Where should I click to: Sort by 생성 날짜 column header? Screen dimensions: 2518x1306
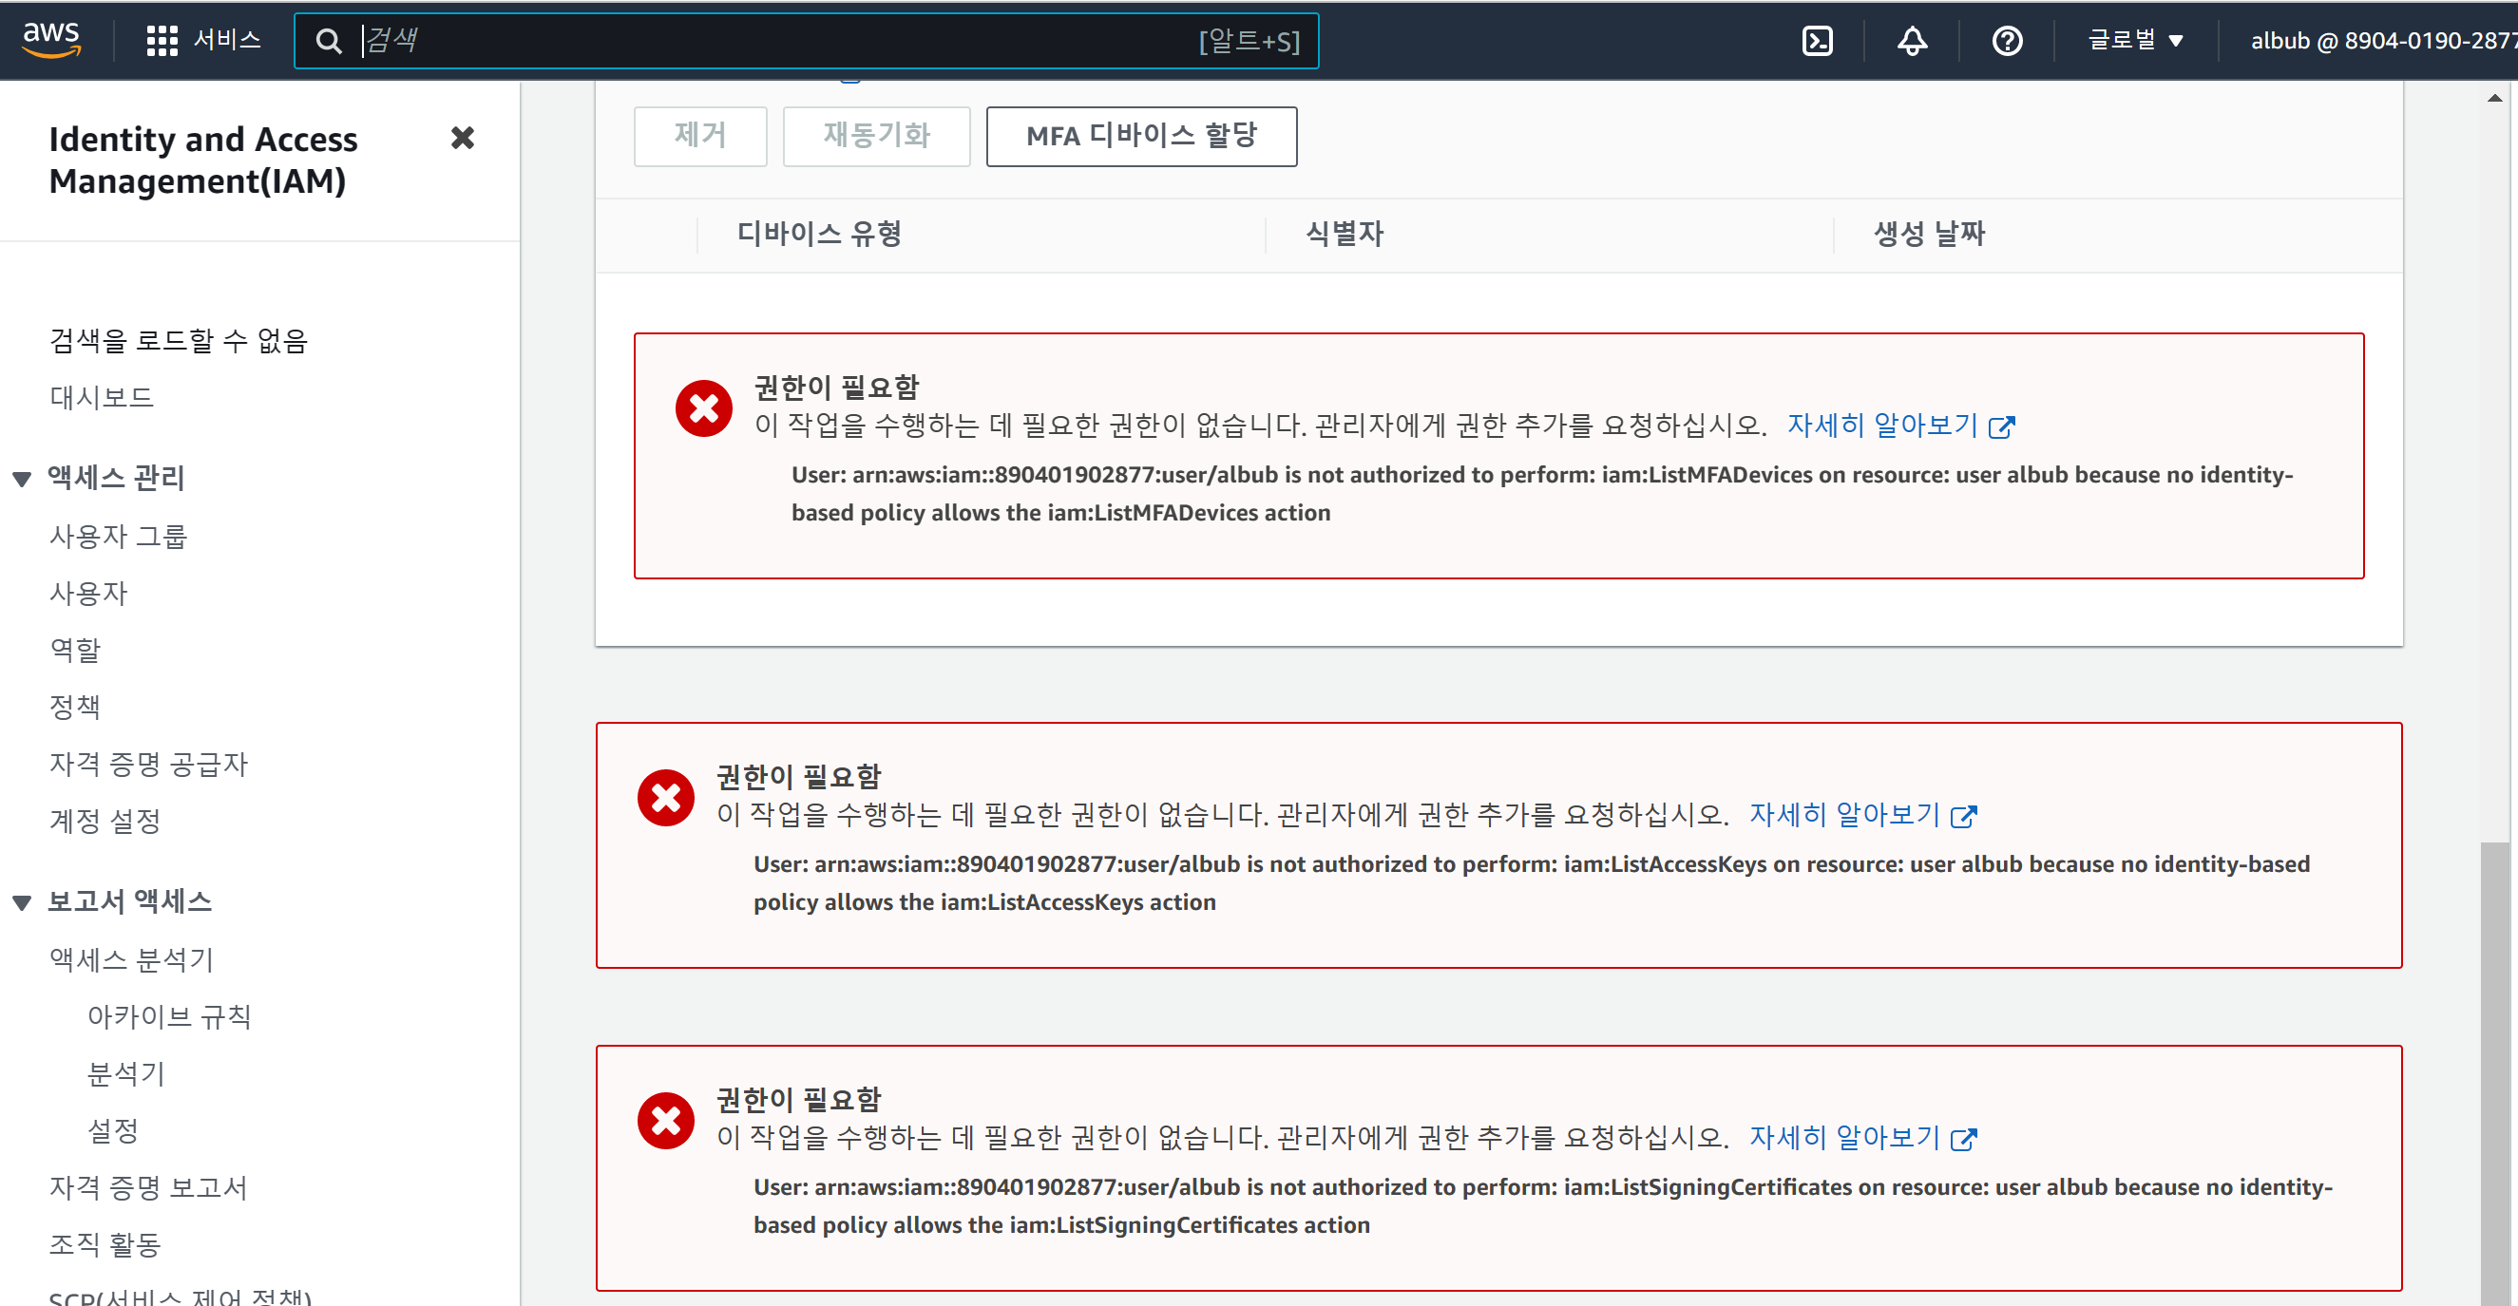click(x=1929, y=234)
